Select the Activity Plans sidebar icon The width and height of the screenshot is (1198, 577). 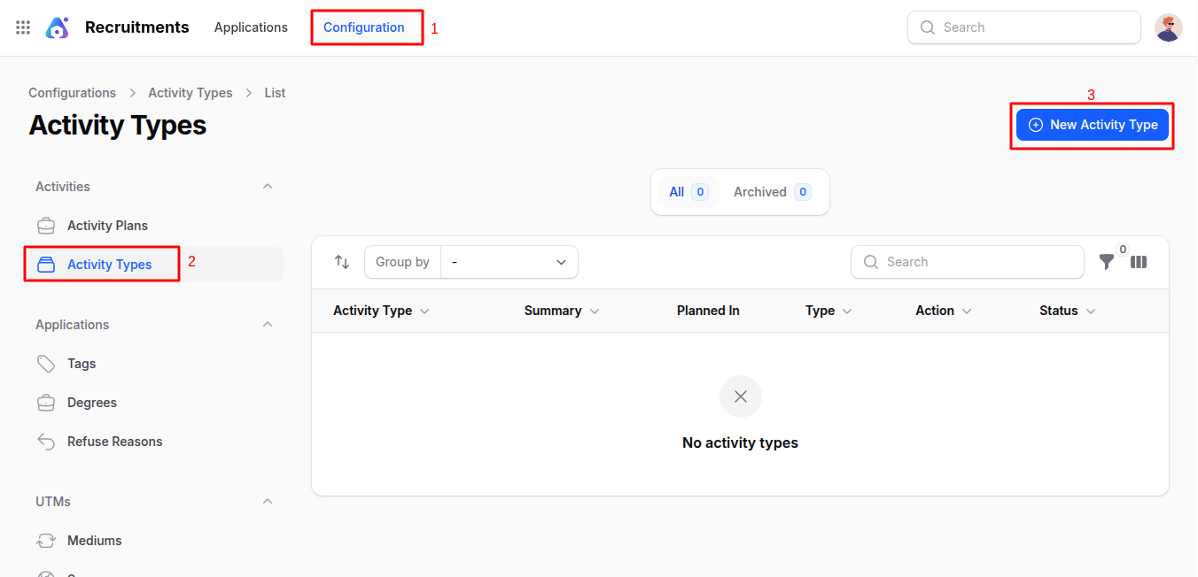(45, 225)
